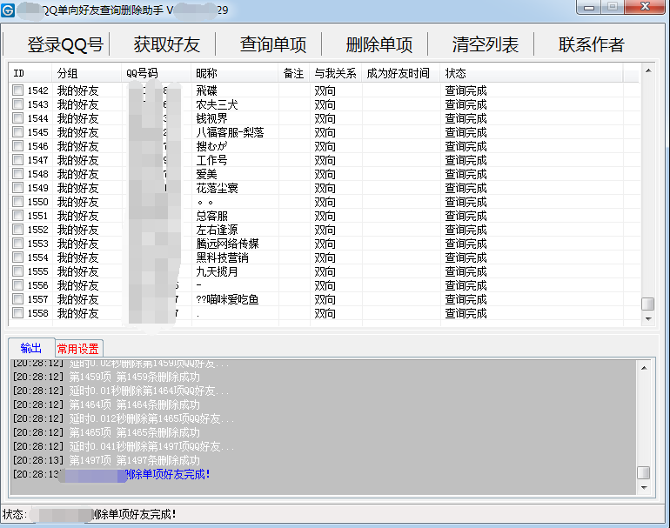The image size is (670, 528).
Task: Click the 联系作者 button
Action: (x=592, y=44)
